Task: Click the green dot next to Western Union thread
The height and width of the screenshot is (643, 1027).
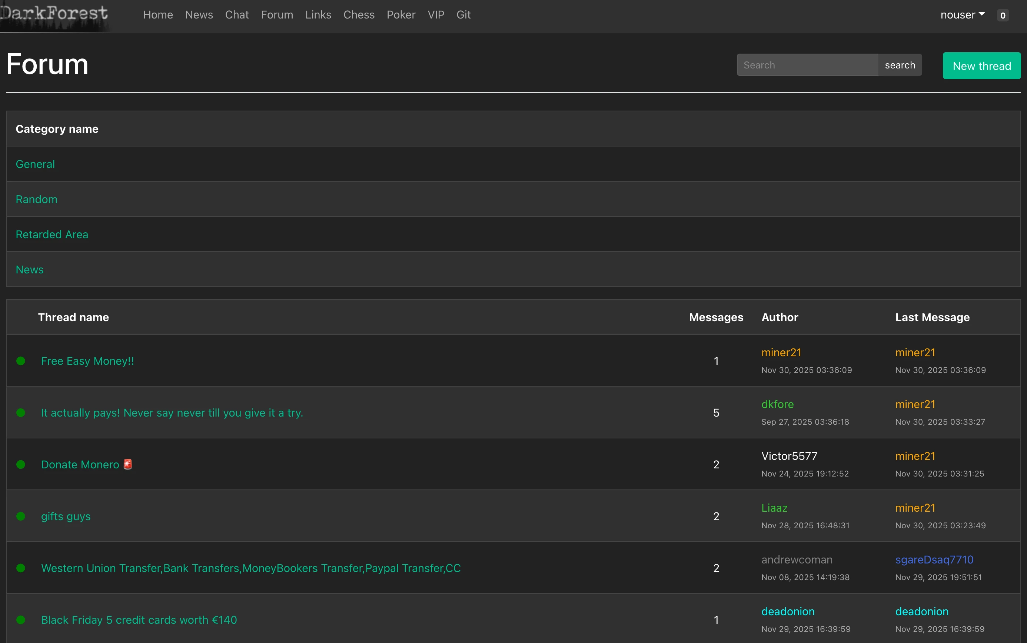Action: pyautogui.click(x=21, y=568)
